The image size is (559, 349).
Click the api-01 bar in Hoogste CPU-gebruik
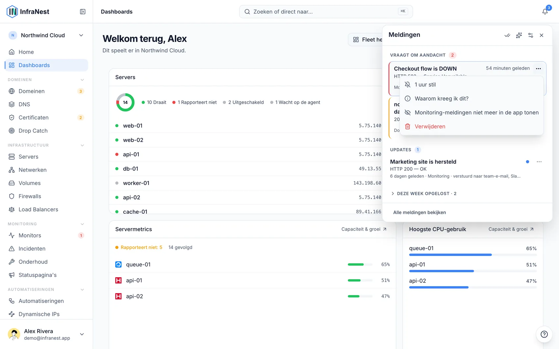[473, 271]
